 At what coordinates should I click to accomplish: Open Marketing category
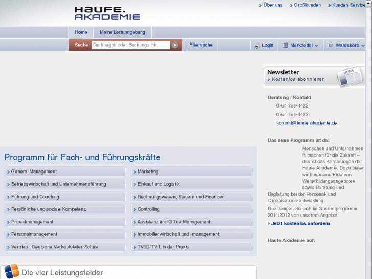tap(191, 171)
